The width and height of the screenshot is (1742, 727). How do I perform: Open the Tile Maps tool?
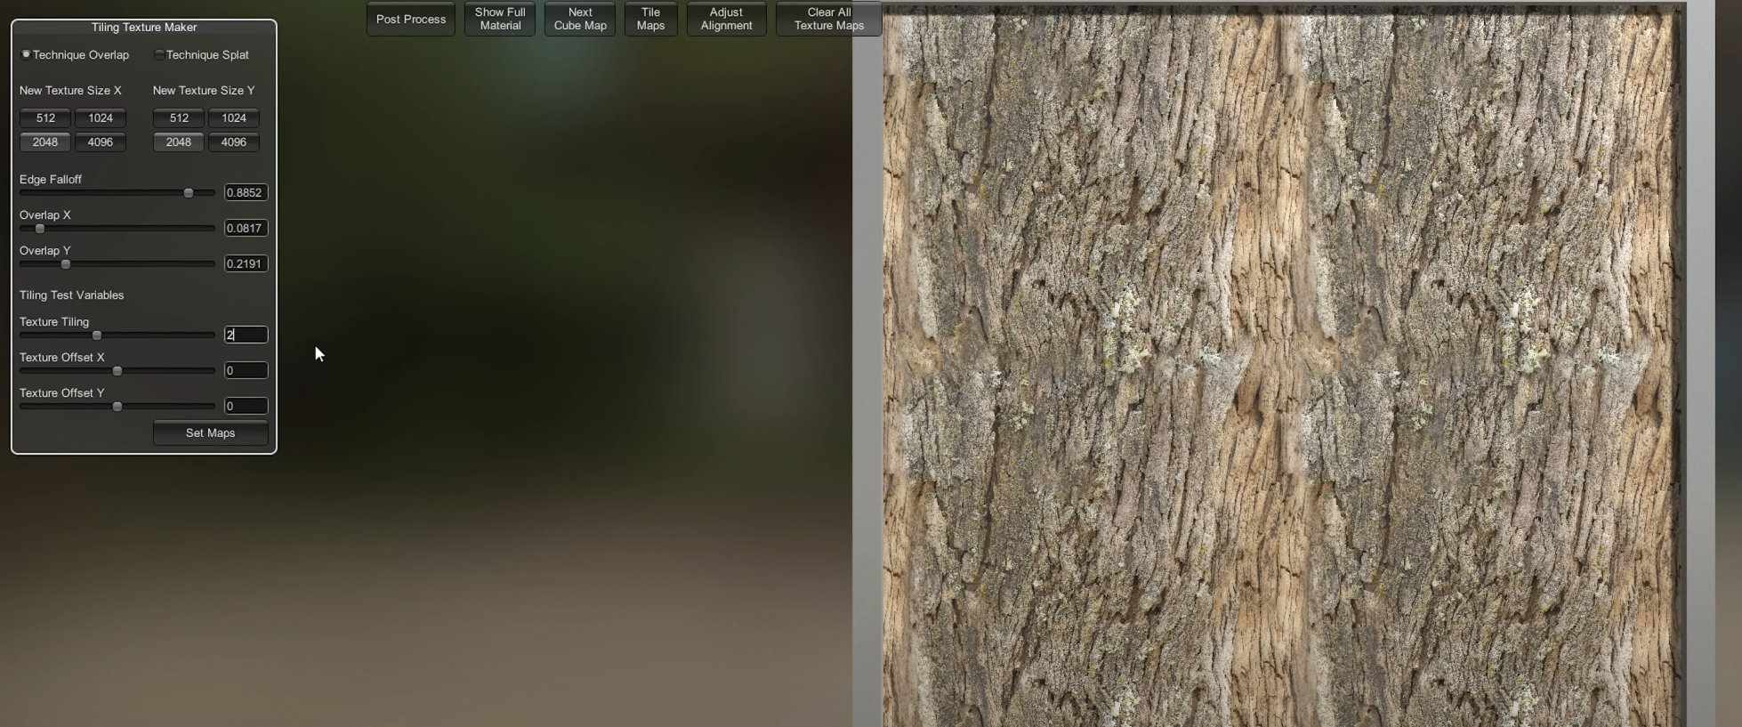tap(651, 19)
